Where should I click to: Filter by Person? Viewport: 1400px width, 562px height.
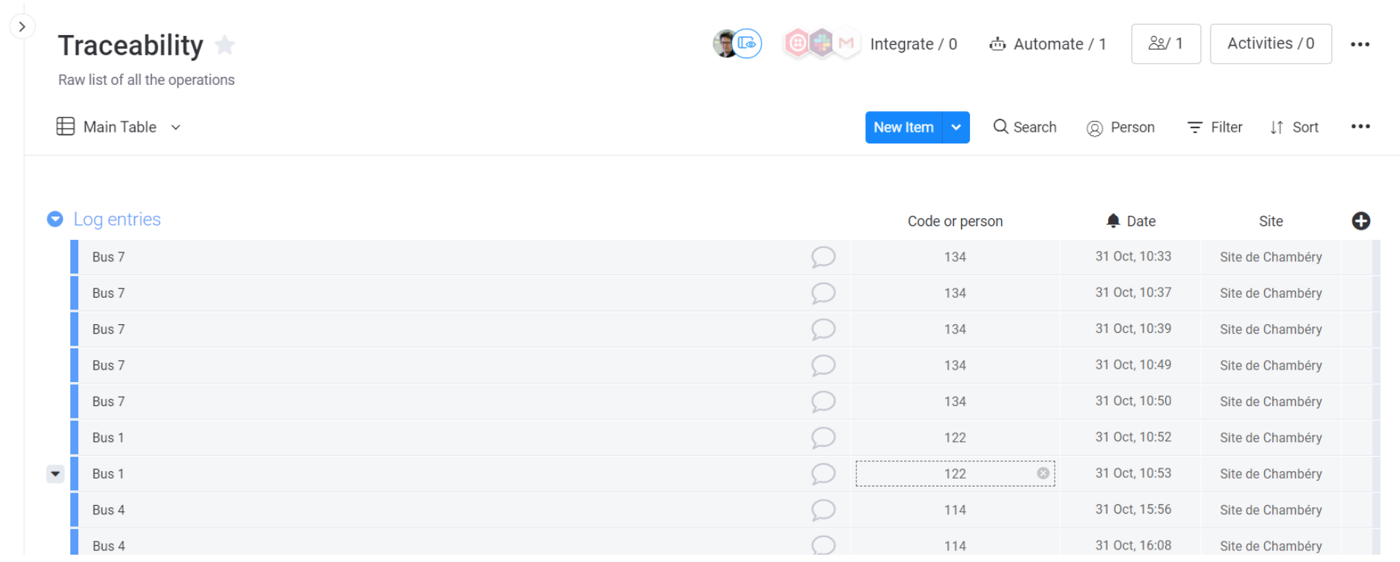[x=1121, y=128]
